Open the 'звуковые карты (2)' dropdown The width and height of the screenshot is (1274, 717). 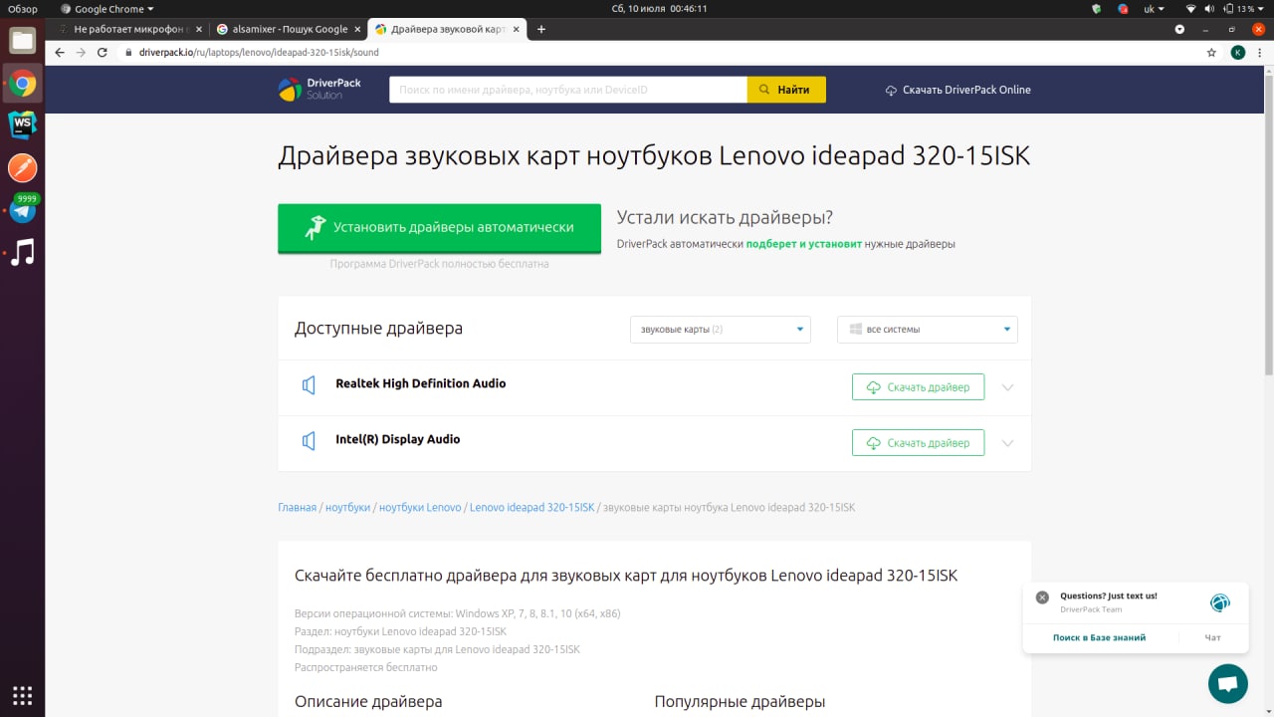pos(721,330)
